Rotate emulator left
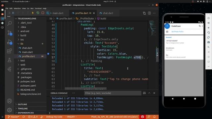 [208, 33]
